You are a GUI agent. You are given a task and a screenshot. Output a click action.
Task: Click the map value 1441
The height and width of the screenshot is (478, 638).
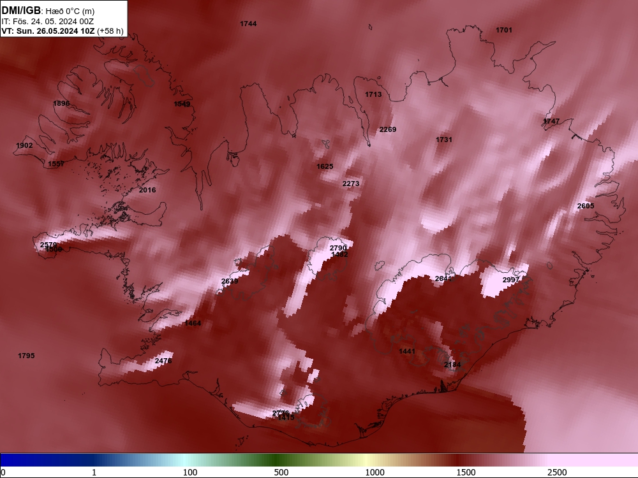click(407, 352)
